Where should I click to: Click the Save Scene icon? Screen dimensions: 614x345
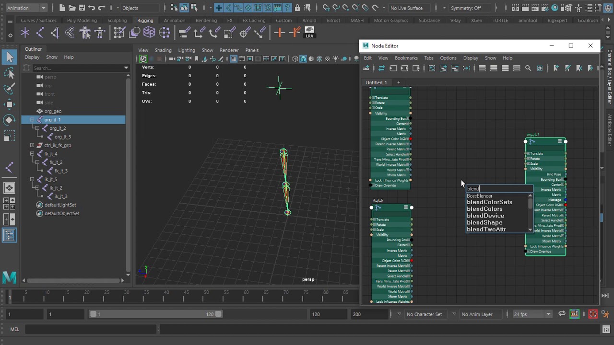(82, 8)
